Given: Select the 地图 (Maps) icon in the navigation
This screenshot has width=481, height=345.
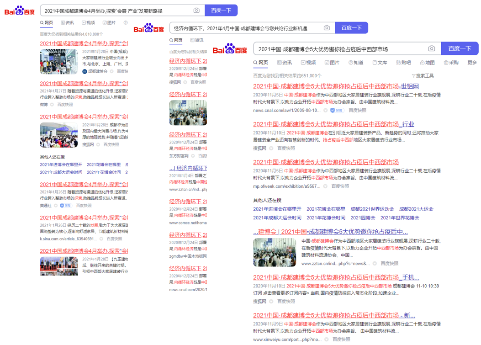Looking at the screenshot, I should coord(423,62).
